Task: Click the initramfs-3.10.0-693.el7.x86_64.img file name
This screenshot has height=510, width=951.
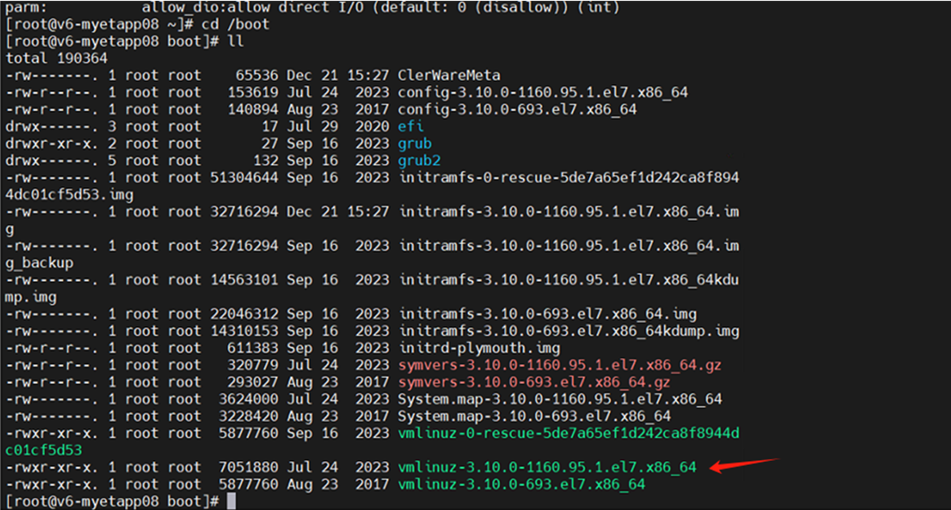Action: (547, 314)
